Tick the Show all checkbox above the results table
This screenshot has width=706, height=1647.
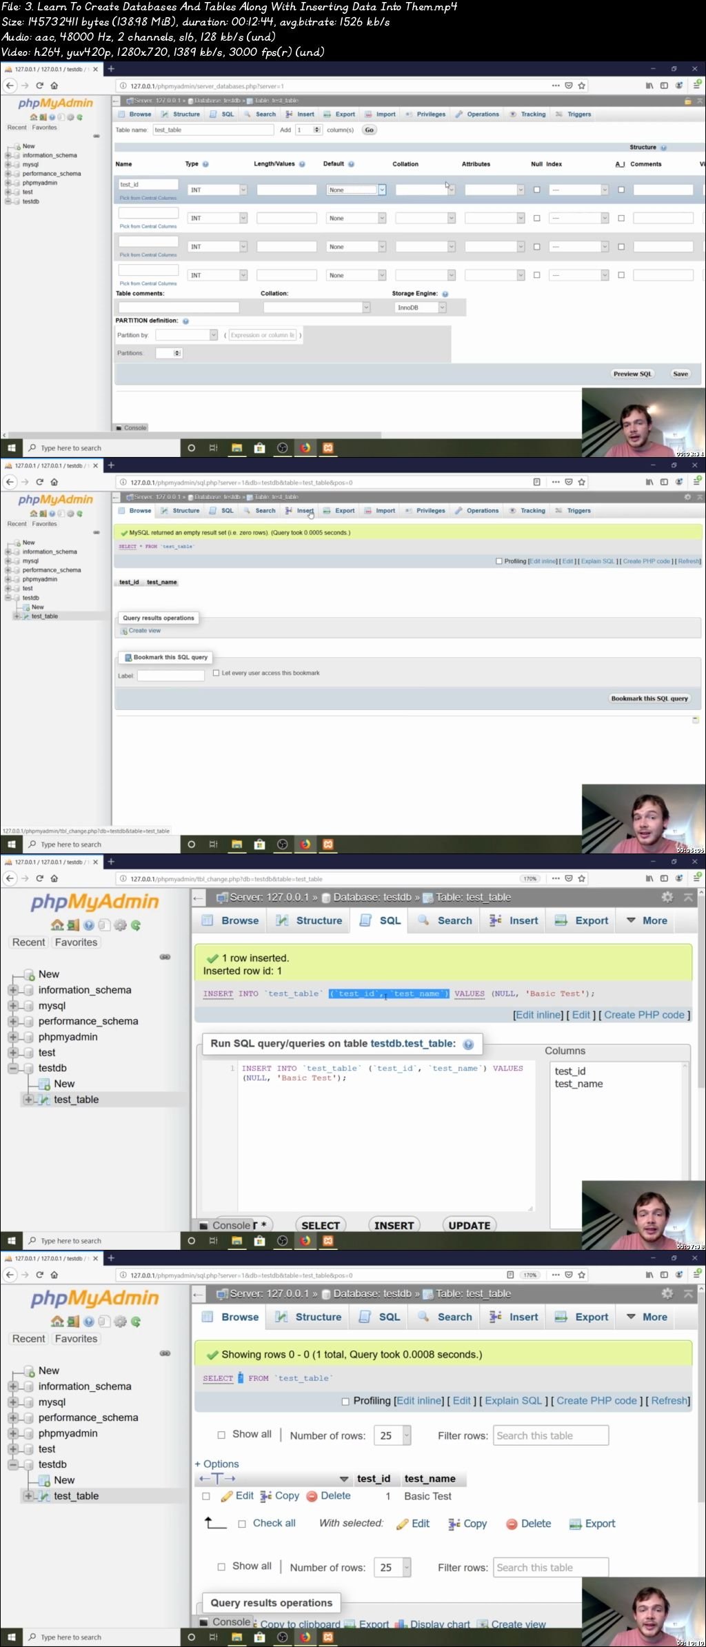[x=221, y=1435]
